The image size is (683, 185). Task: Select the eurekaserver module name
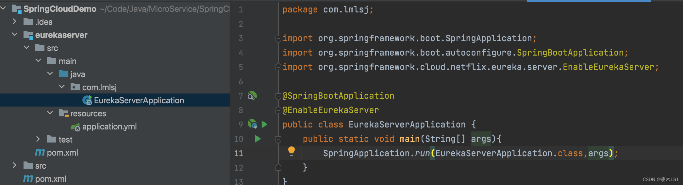pyautogui.click(x=61, y=35)
